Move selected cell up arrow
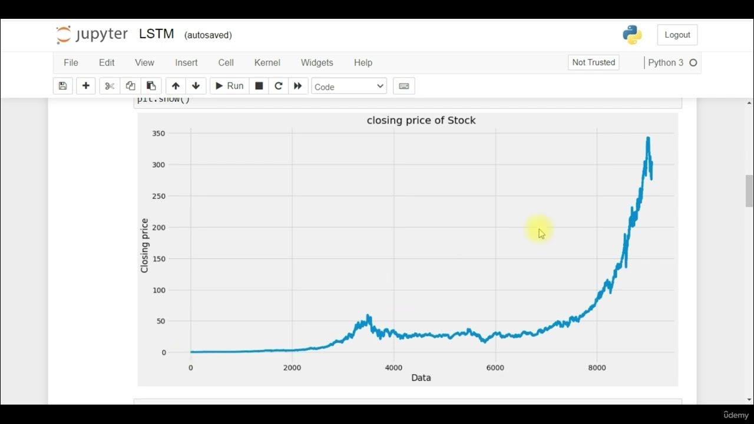Screen dimensions: 754x424 pyautogui.click(x=176, y=86)
